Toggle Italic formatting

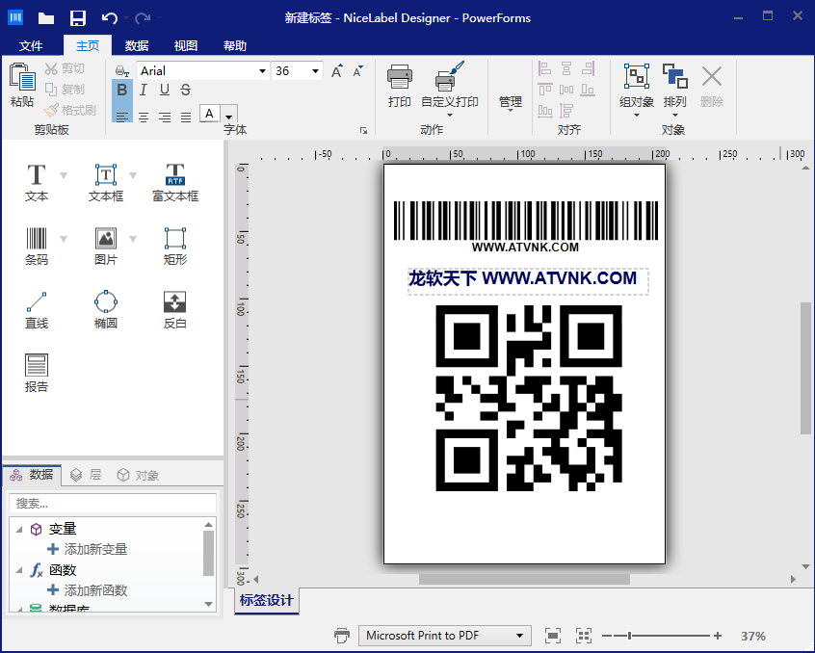coord(143,91)
